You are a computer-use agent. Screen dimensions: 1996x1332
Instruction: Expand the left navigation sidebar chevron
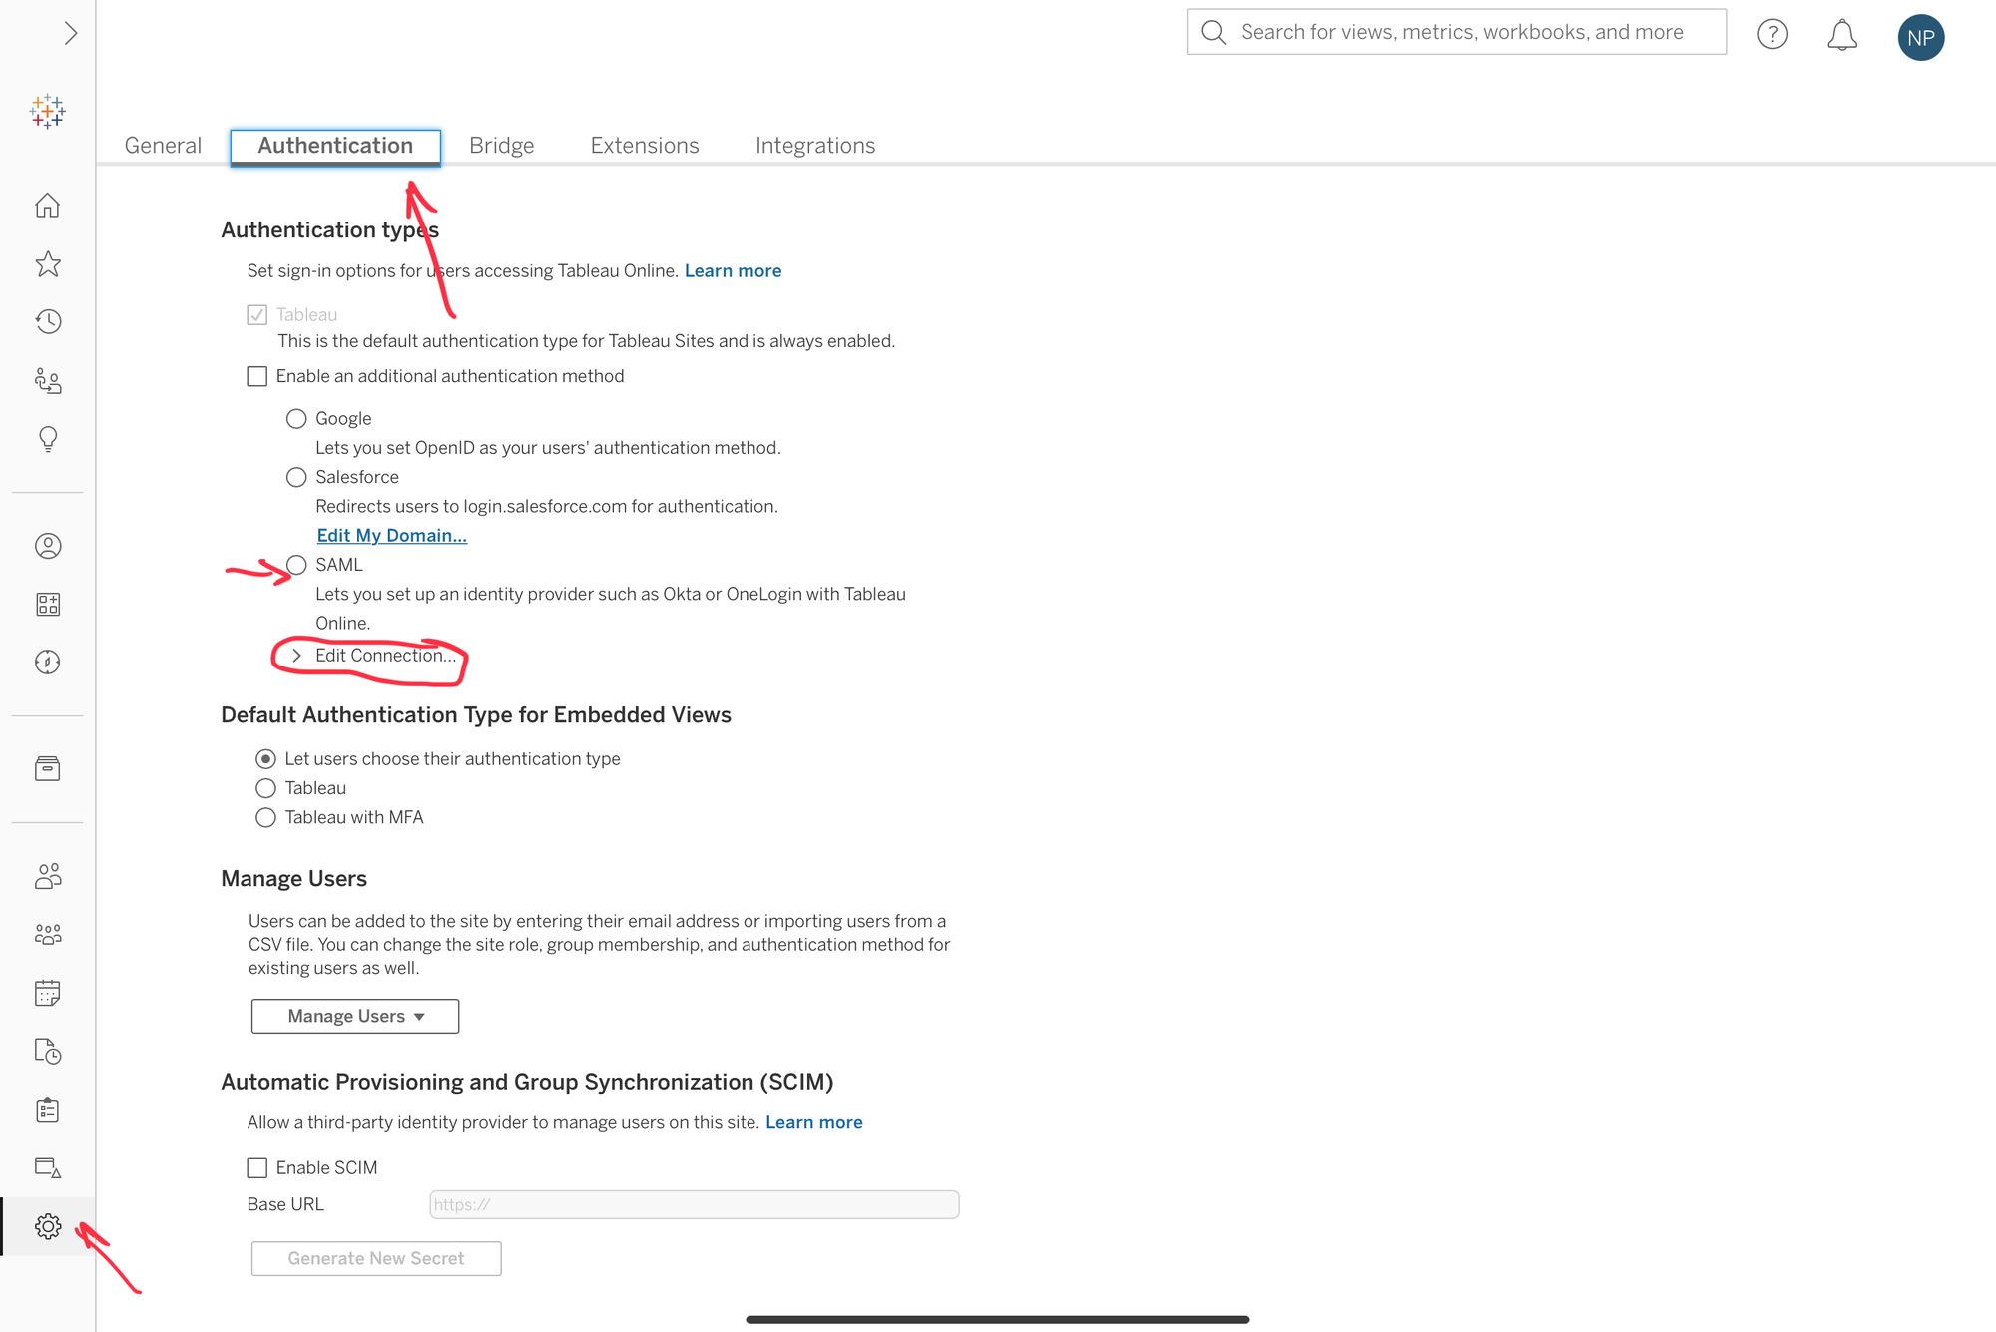point(70,33)
